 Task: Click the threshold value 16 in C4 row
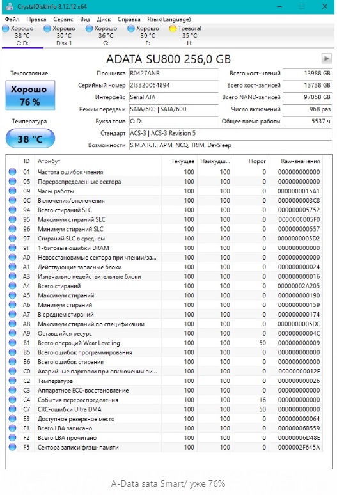263,400
